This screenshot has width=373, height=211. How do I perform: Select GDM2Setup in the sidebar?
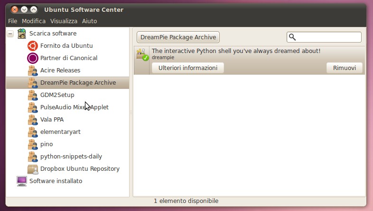(x=57, y=95)
